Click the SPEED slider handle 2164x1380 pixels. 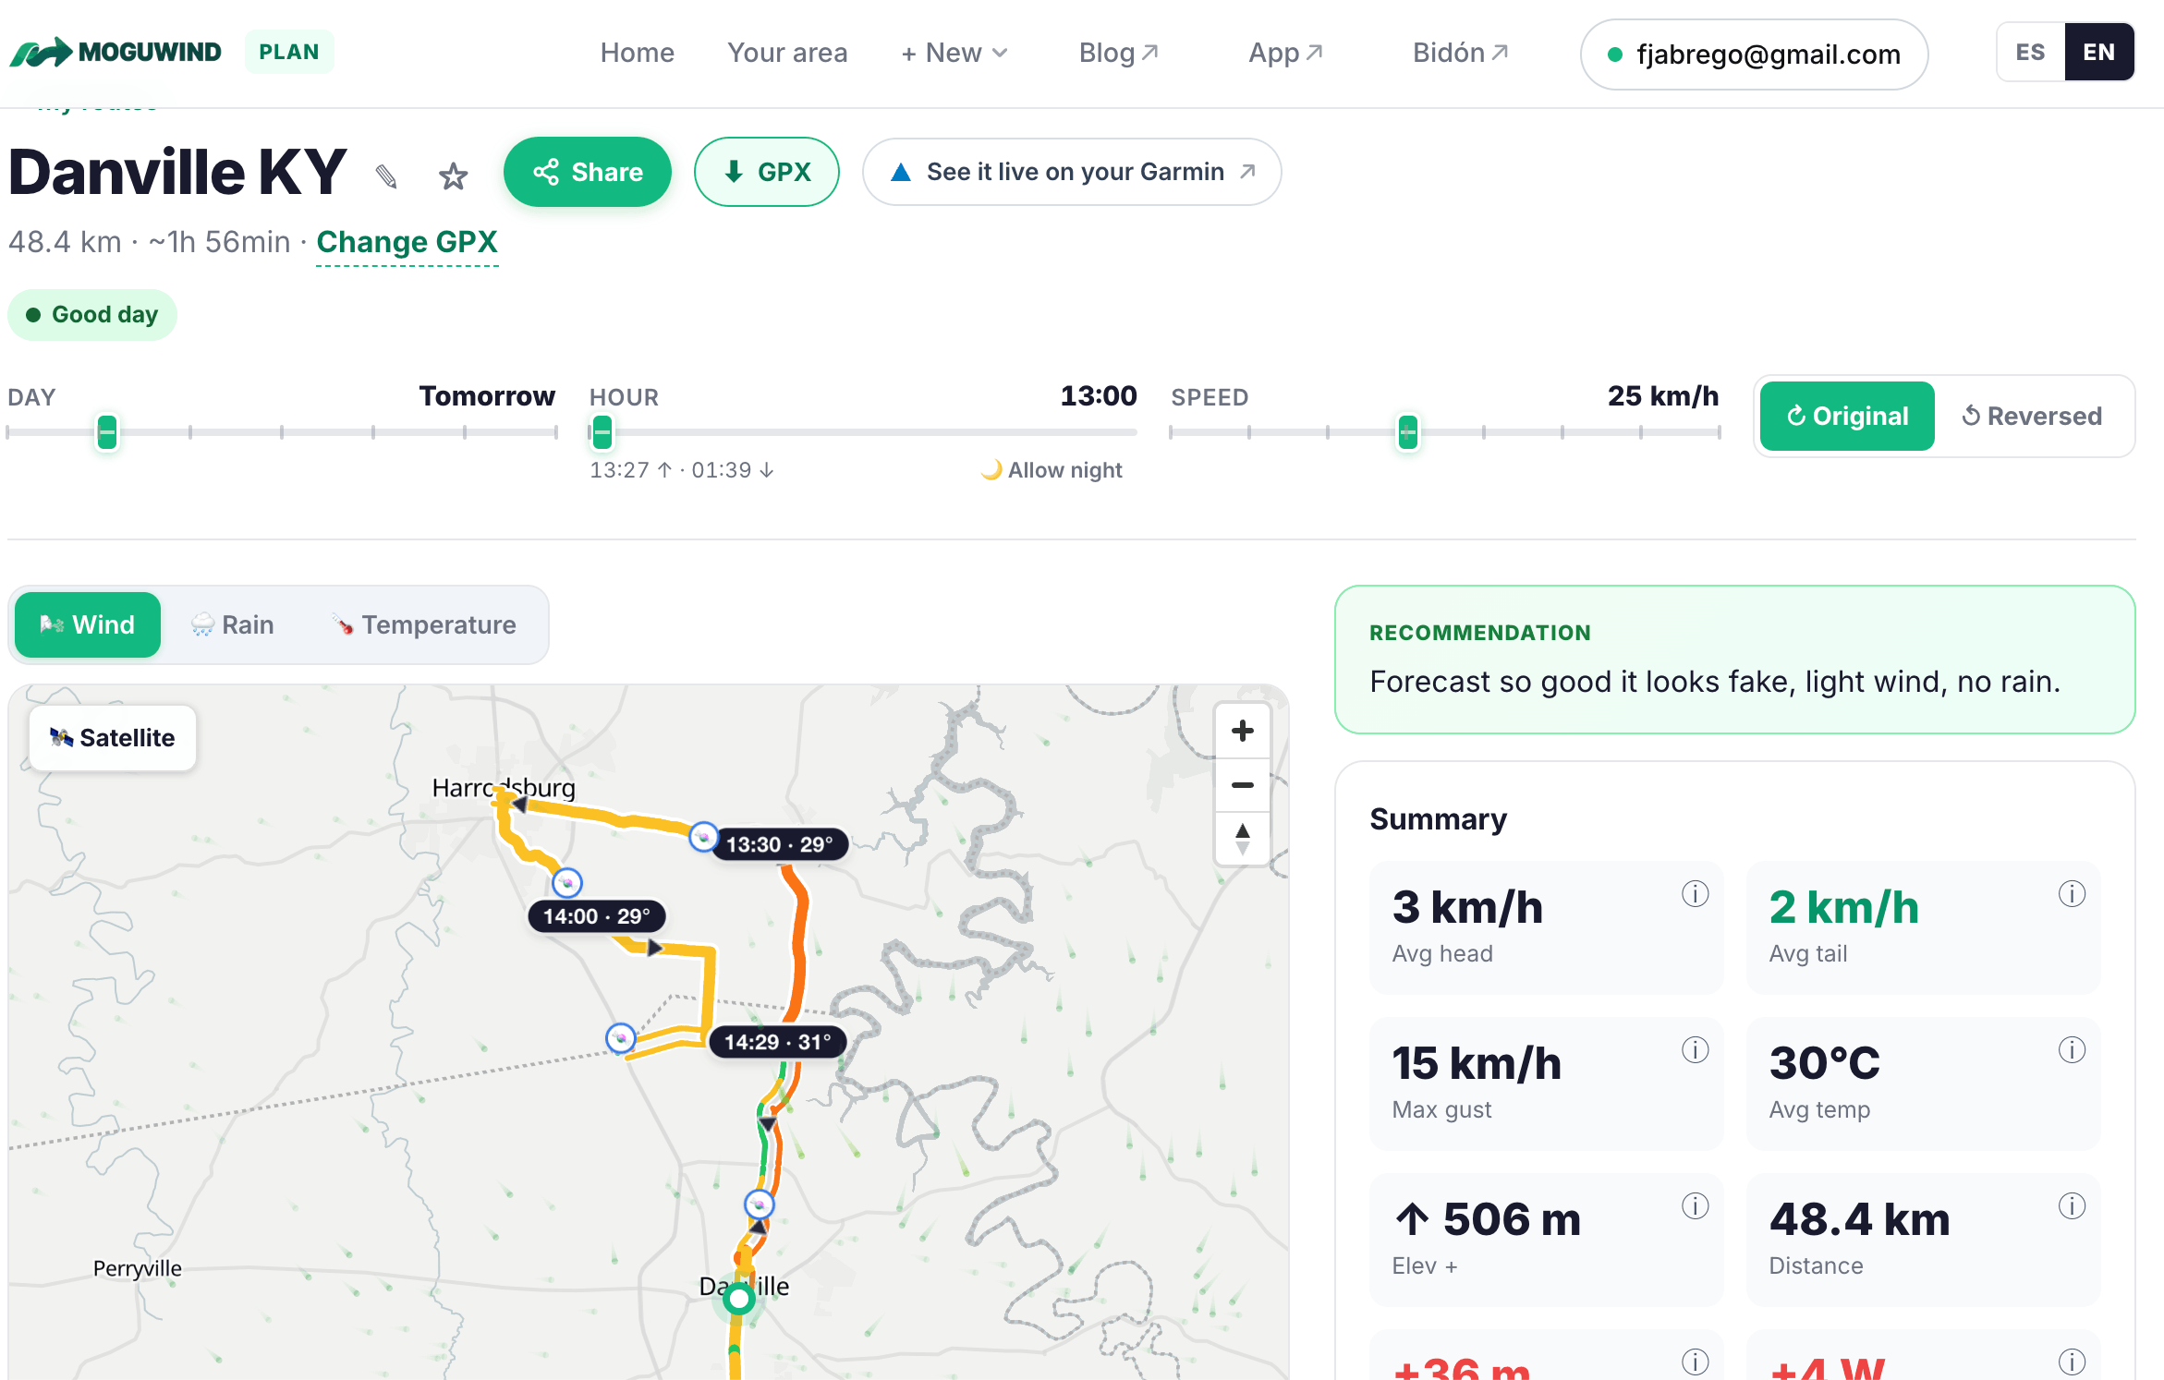pyautogui.click(x=1407, y=431)
